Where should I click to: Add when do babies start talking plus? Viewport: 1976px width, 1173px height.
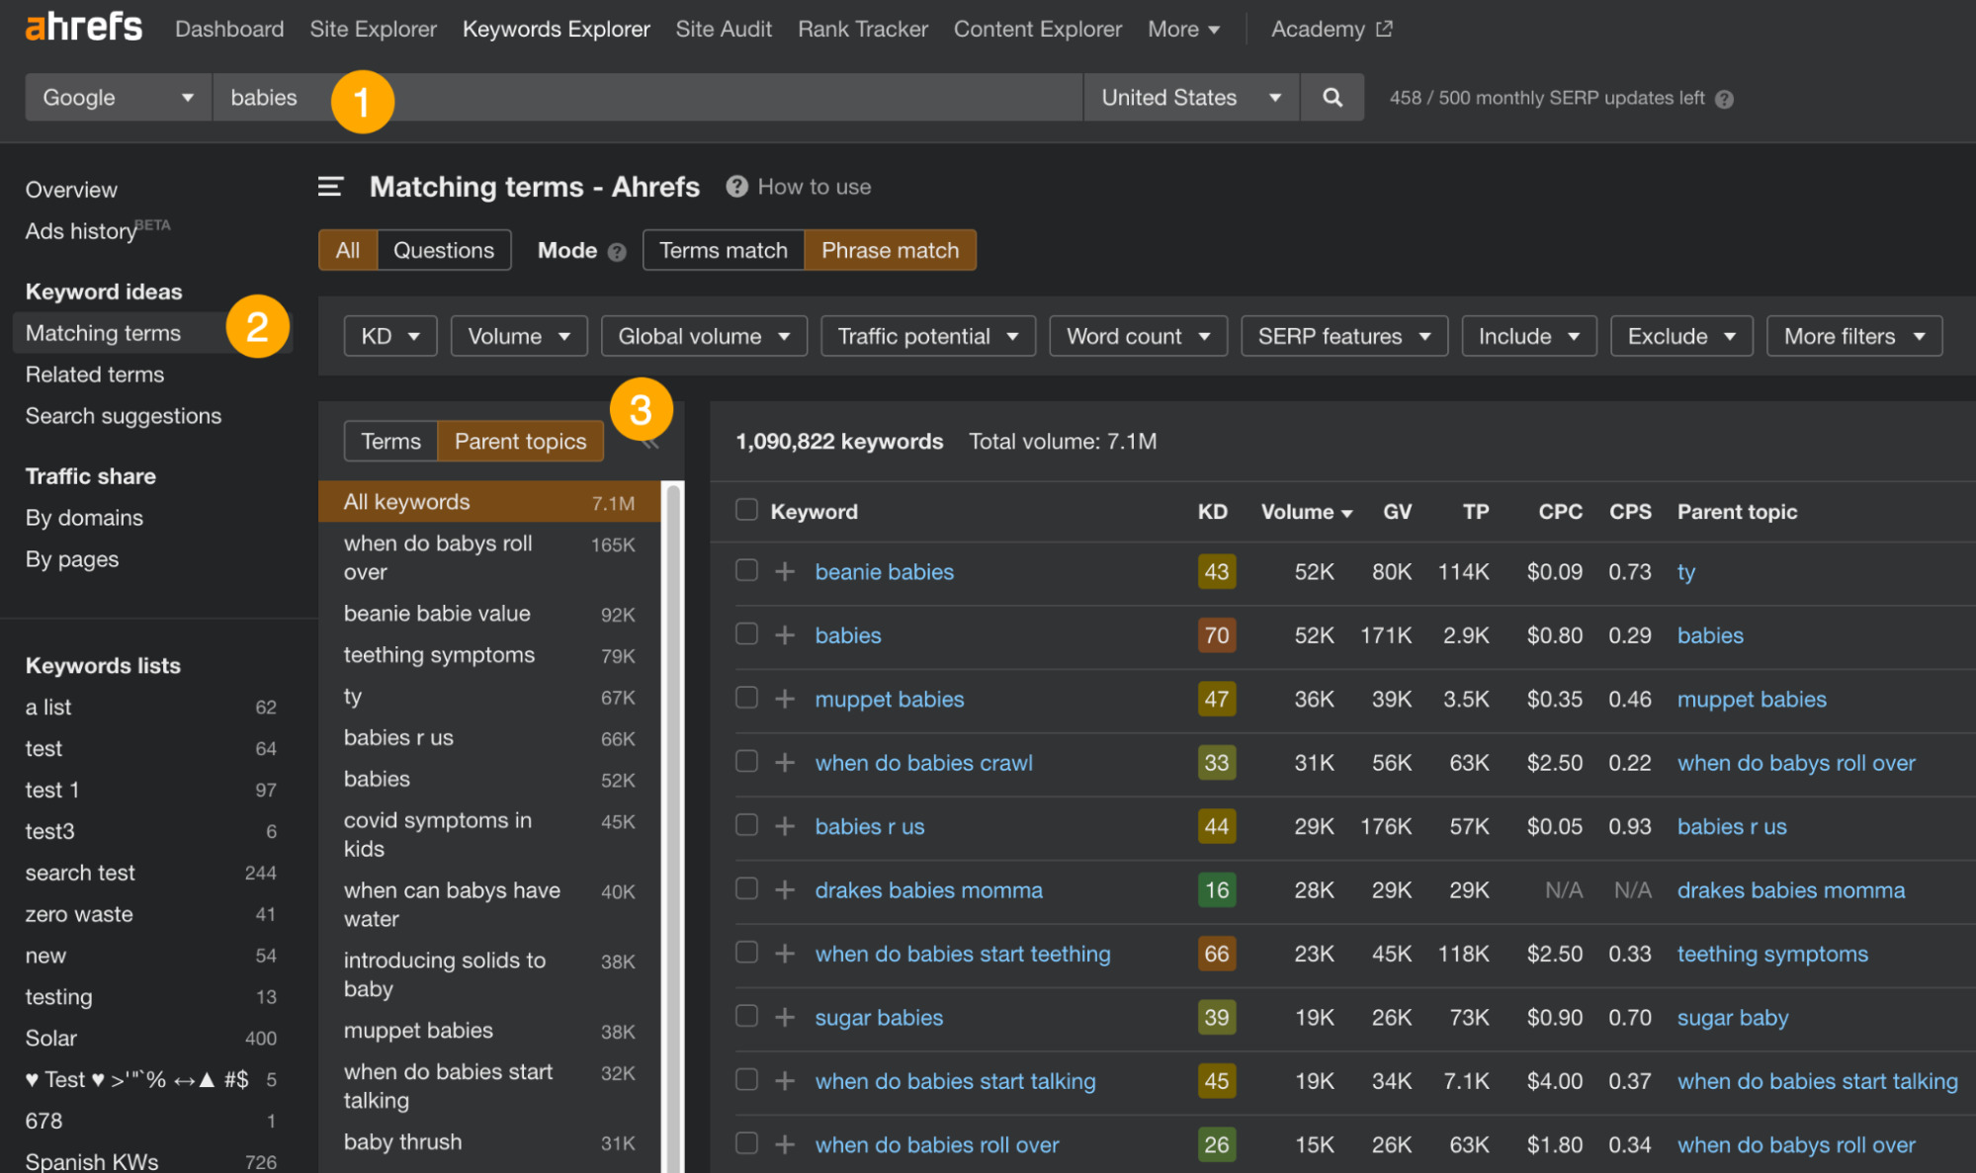pyautogui.click(x=785, y=1081)
